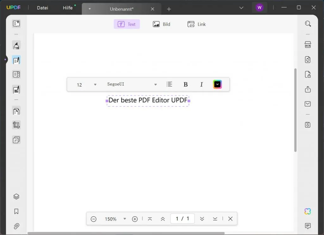Image resolution: width=324 pixels, height=235 pixels.
Task: Open the Layers panel icon
Action: tap(16, 196)
